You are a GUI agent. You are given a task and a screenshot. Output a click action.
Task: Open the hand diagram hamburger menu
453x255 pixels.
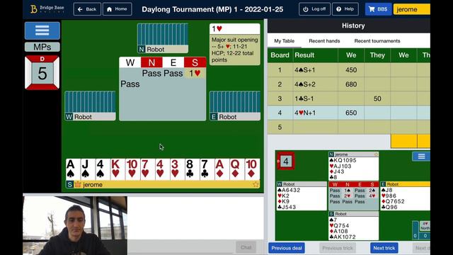421,157
